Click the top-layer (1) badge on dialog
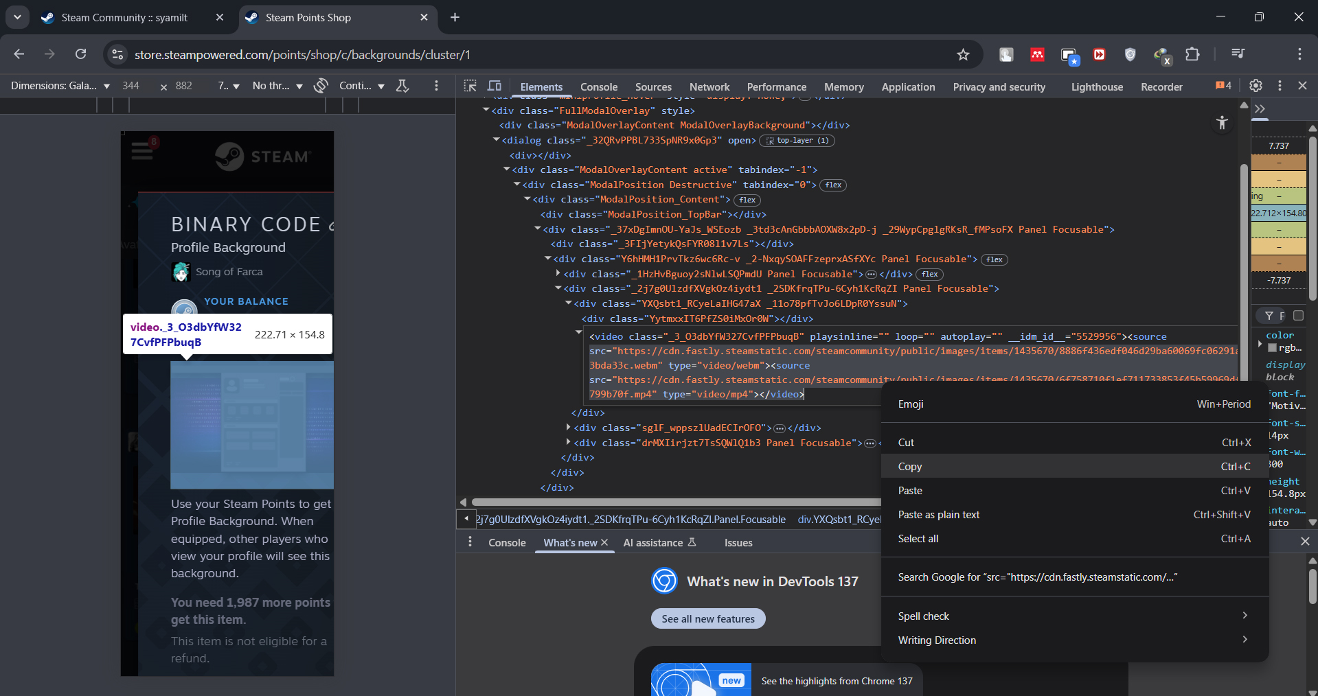1318x696 pixels. point(797,141)
